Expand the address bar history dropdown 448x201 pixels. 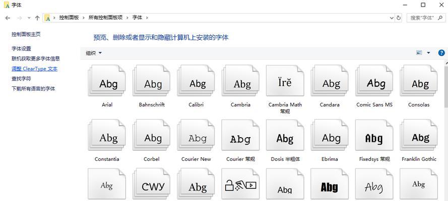[392, 18]
